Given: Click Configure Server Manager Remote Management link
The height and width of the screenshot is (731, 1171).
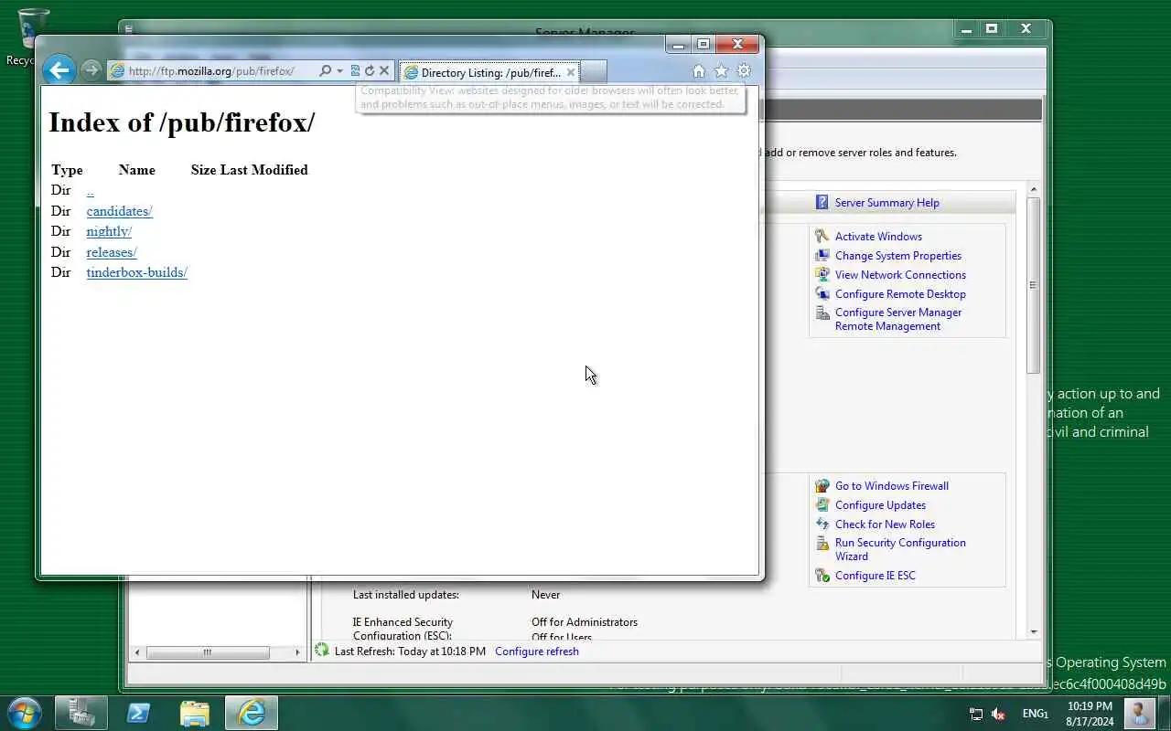Looking at the screenshot, I should tap(897, 319).
